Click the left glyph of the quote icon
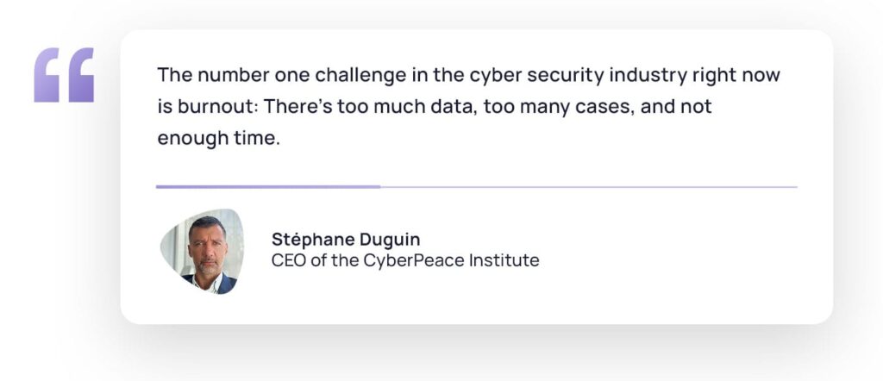Image resolution: width=883 pixels, height=381 pixels. click(47, 75)
